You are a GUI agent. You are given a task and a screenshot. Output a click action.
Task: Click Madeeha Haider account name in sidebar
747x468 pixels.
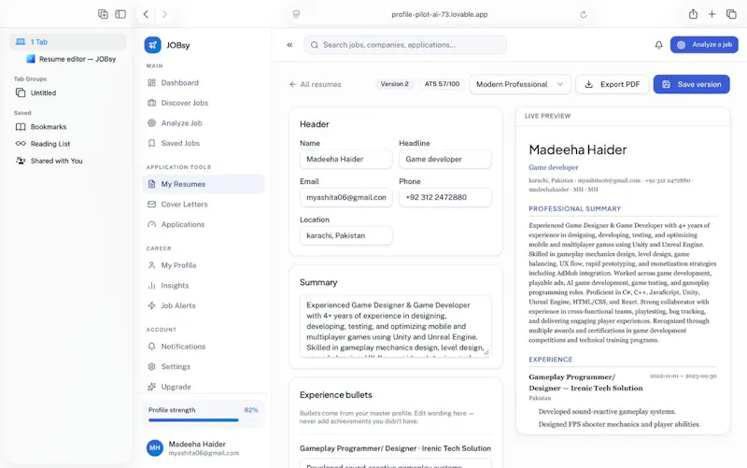[197, 444]
